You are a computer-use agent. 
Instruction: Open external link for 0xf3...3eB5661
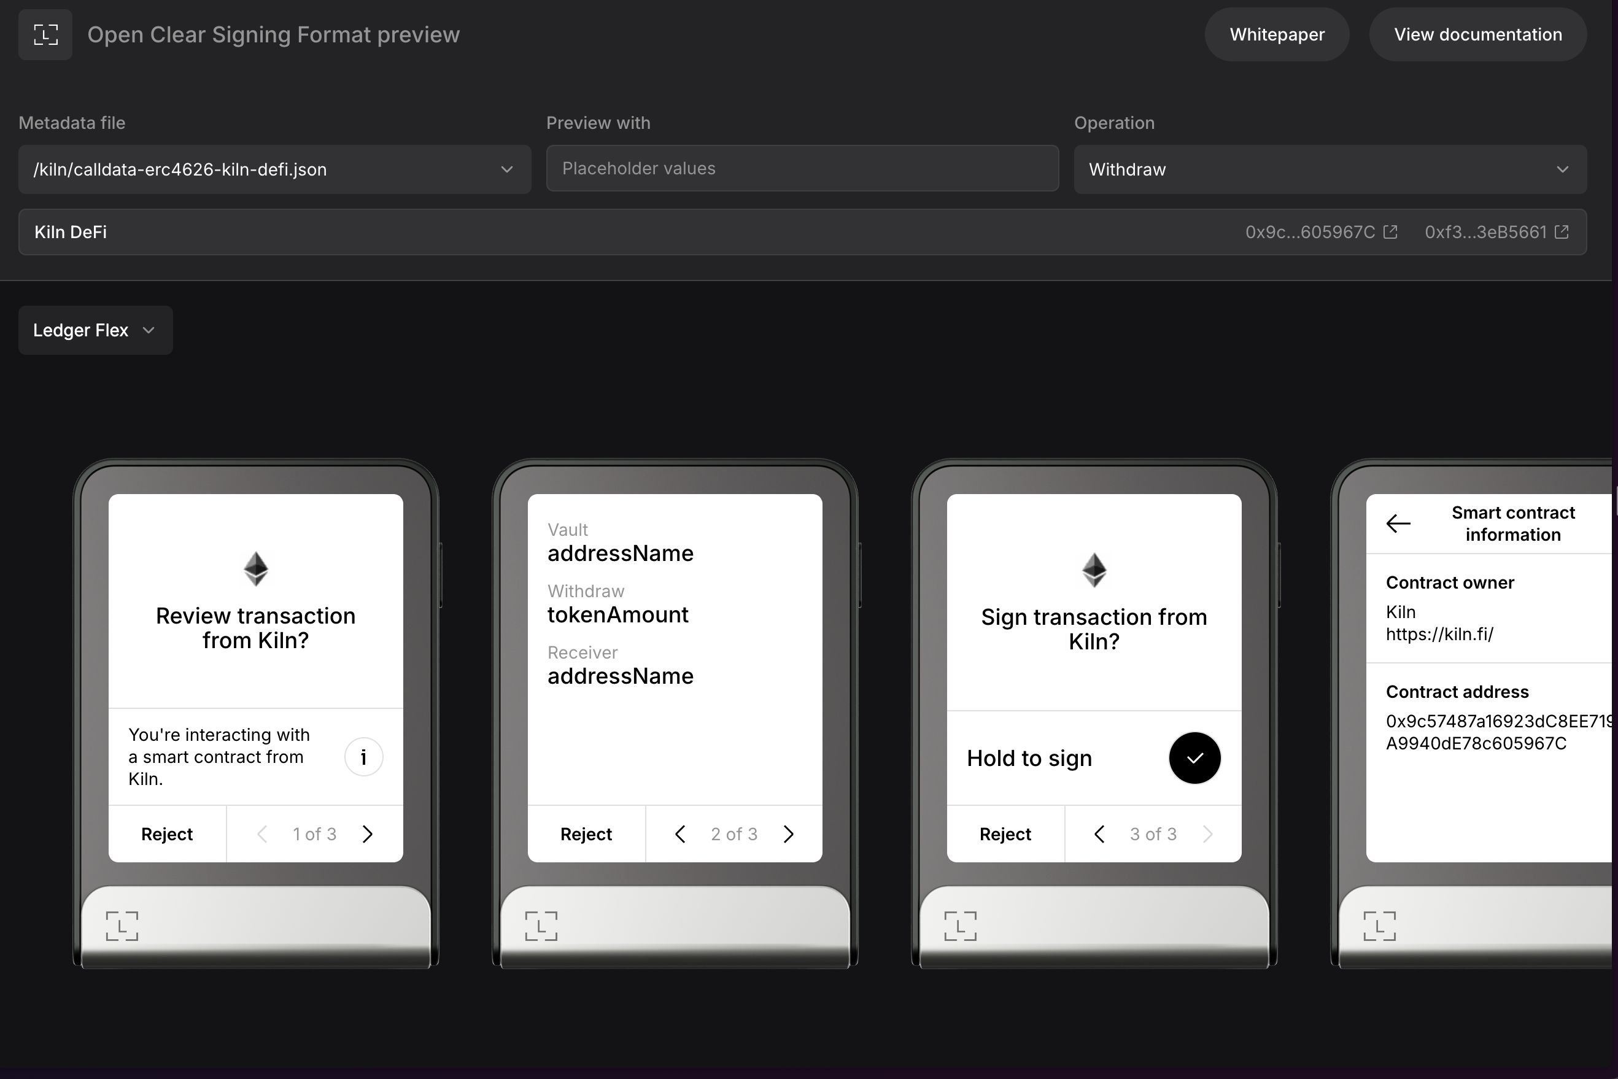(1562, 232)
